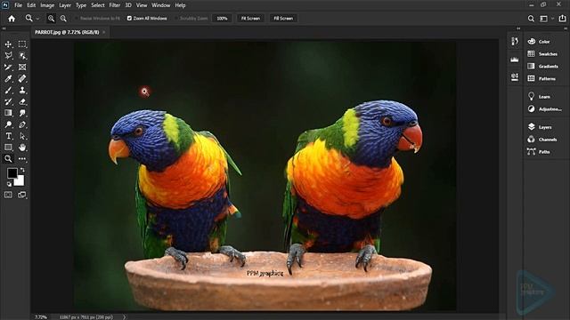The width and height of the screenshot is (570, 320).
Task: Click the 100% zoom button
Action: 222,18
